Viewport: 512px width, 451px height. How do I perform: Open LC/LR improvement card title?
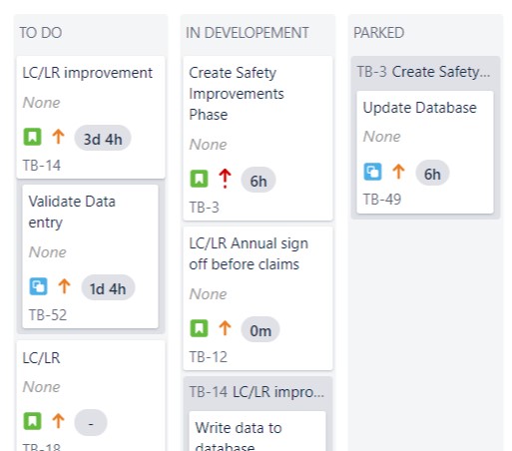click(87, 73)
